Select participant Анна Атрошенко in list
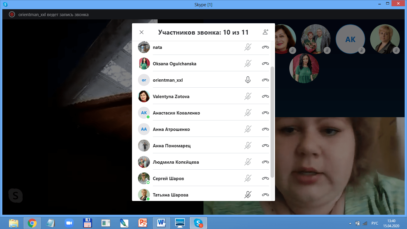Viewport: 407px width, 229px height. (x=171, y=129)
